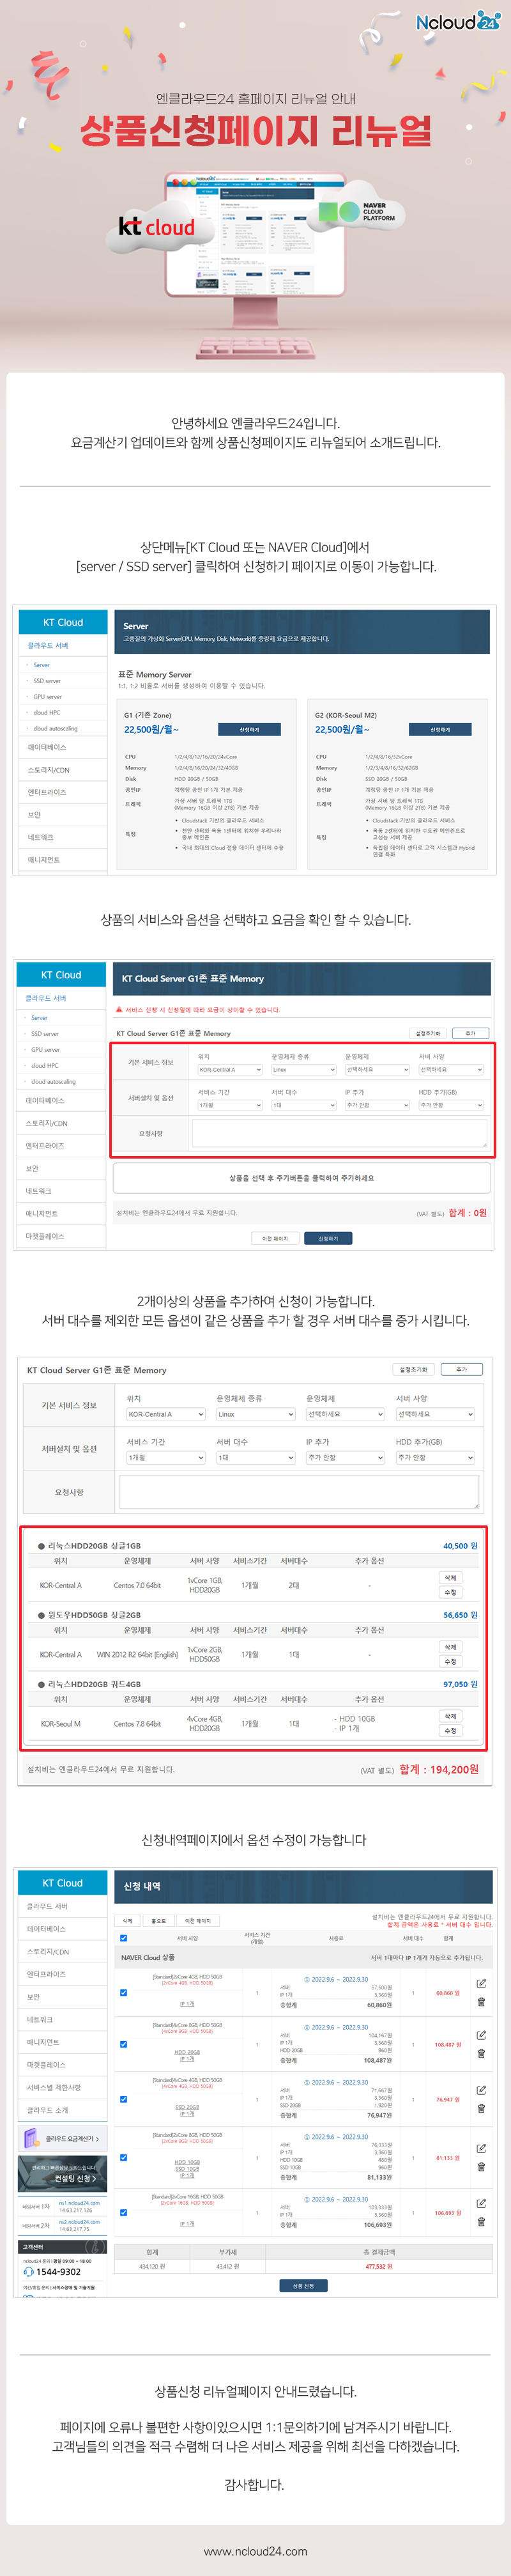Open the 운영체제 종류 dropdown in the 합계 0원 form
Screen dimensions: 511x2576
[304, 1070]
